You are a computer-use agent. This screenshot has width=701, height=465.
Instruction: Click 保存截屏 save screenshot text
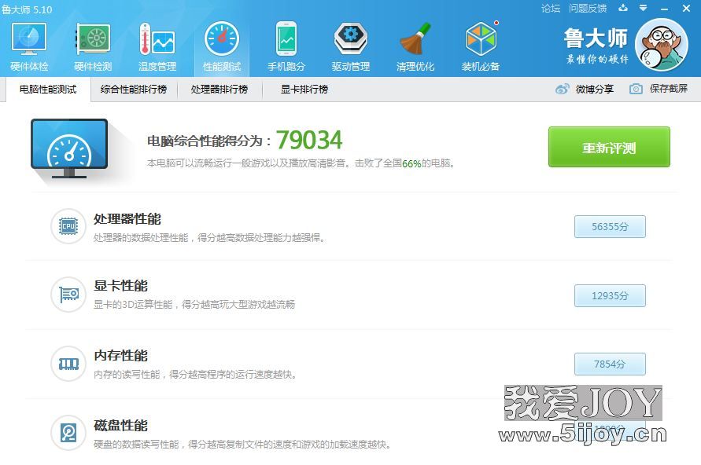[669, 89]
